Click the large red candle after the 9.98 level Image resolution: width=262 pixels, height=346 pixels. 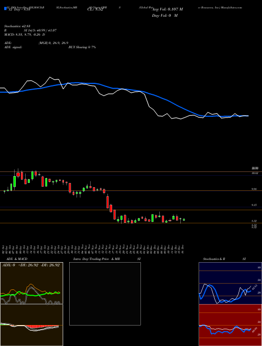click(107, 202)
